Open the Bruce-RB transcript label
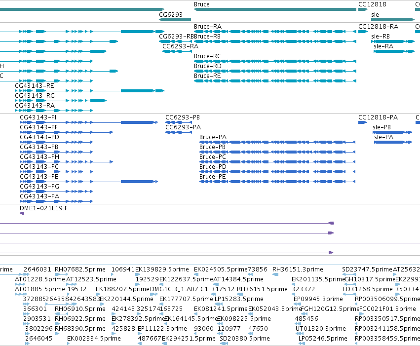 (x=207, y=37)
